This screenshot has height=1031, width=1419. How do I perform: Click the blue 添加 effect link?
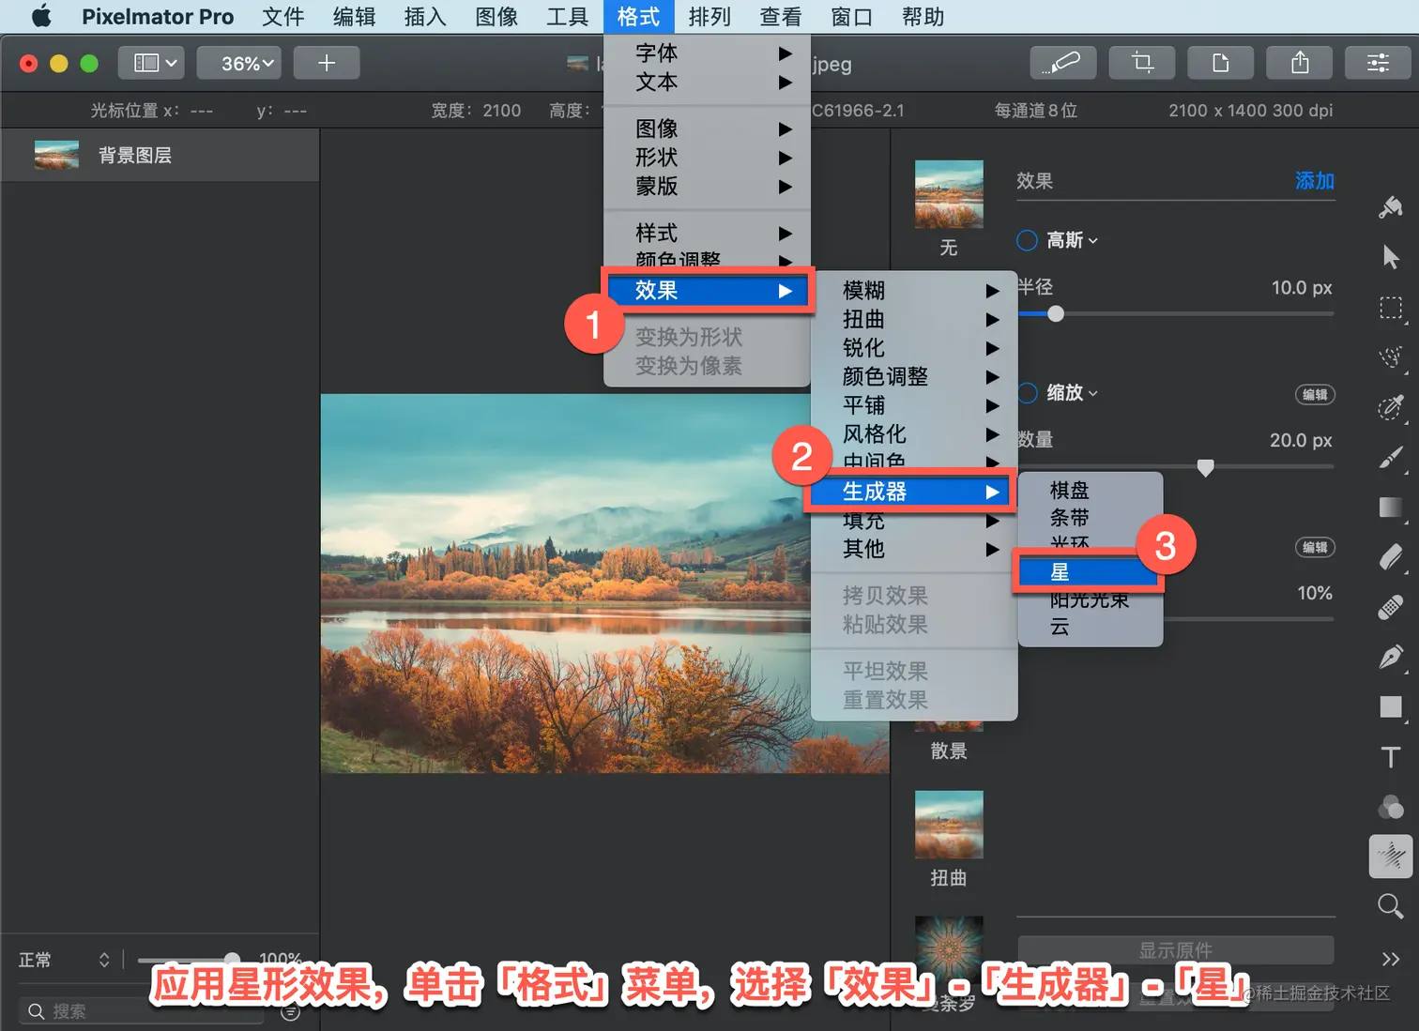(1314, 181)
